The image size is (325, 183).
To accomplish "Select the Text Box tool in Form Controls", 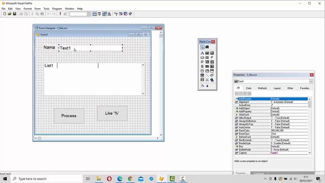I will coord(207,53).
